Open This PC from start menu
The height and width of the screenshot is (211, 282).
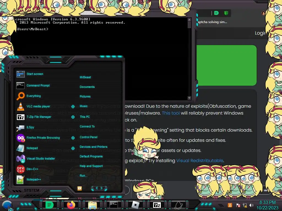85,117
